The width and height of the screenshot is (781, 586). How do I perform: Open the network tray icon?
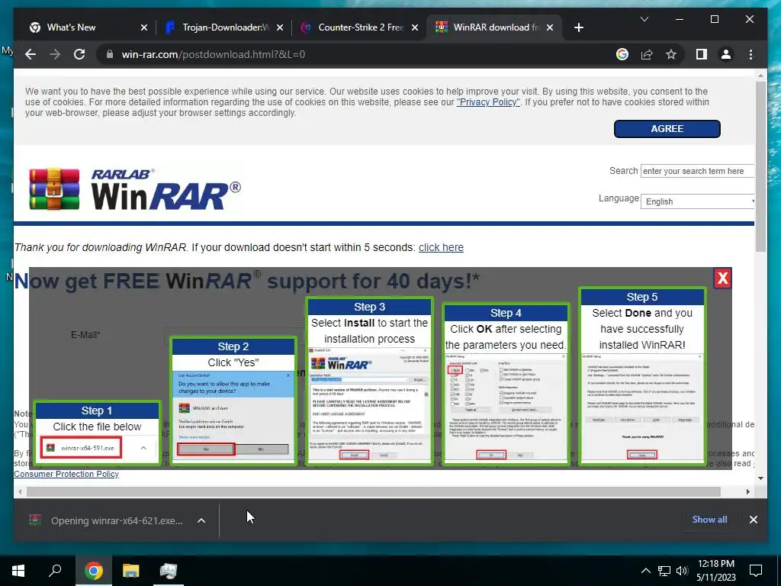coord(664,571)
